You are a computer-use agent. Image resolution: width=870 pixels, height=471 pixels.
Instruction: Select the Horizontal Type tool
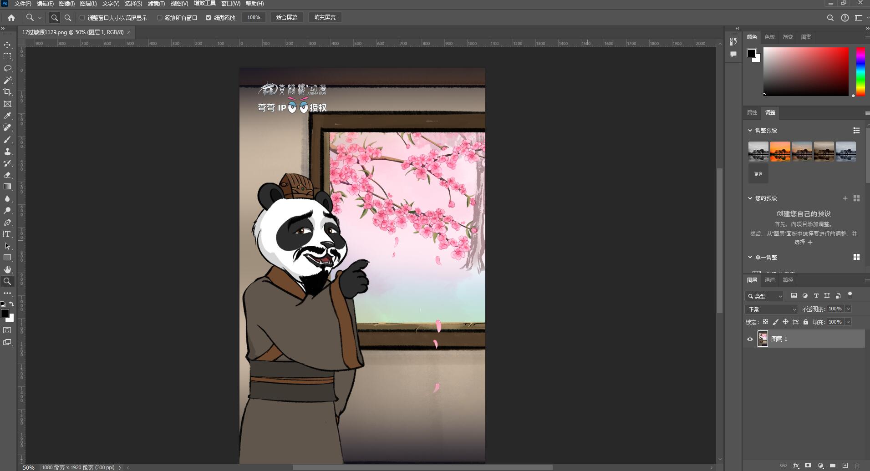pos(7,234)
